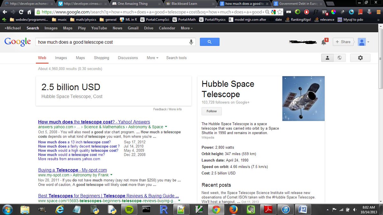Click 'More results from answers.yahoo.com'
The image size is (383, 215).
click(x=69, y=159)
